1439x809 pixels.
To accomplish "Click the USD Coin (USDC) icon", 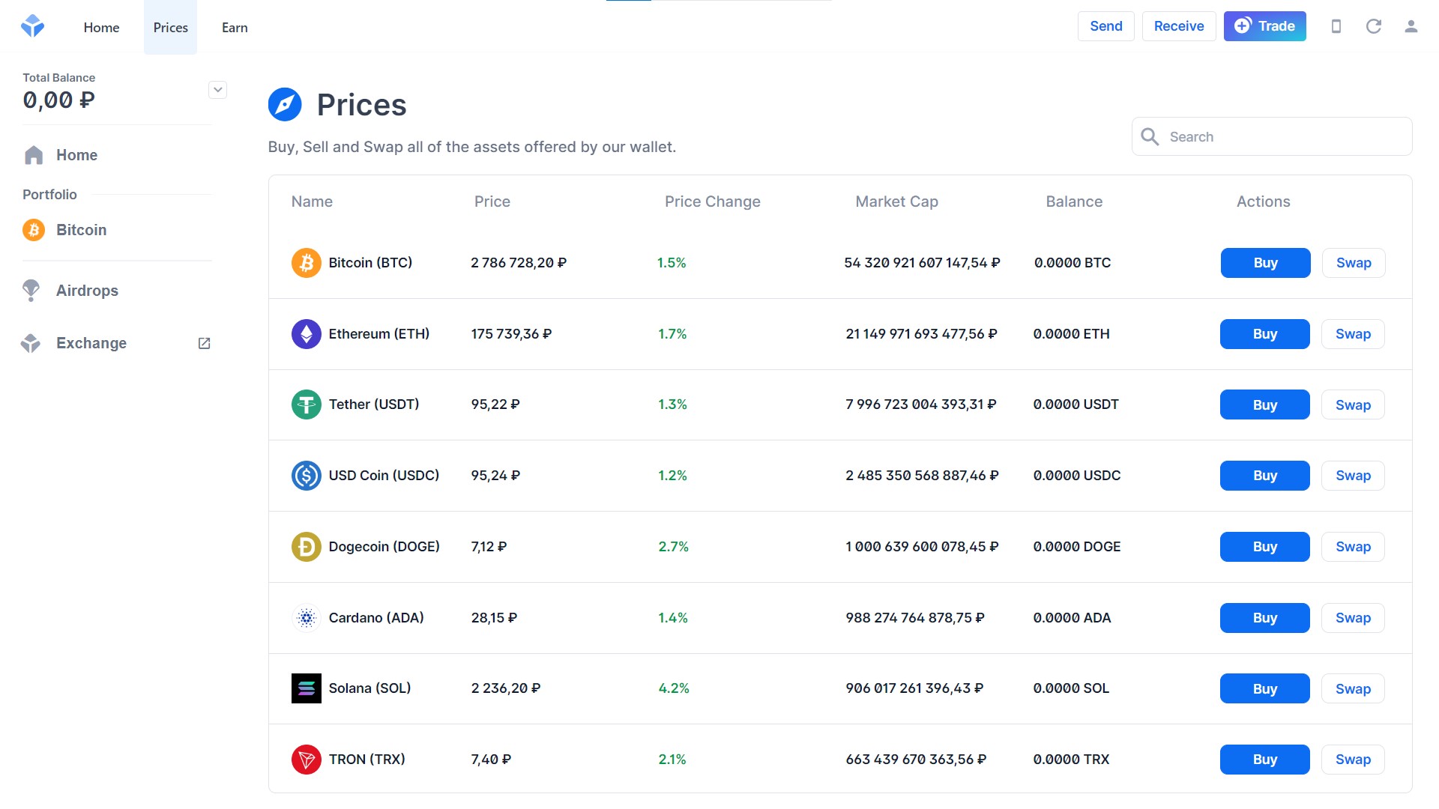I will [306, 476].
